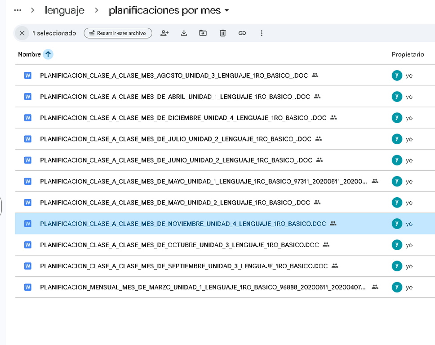Click the shared icon beside the JUNIO file
The width and height of the screenshot is (435, 345).
pos(320,160)
